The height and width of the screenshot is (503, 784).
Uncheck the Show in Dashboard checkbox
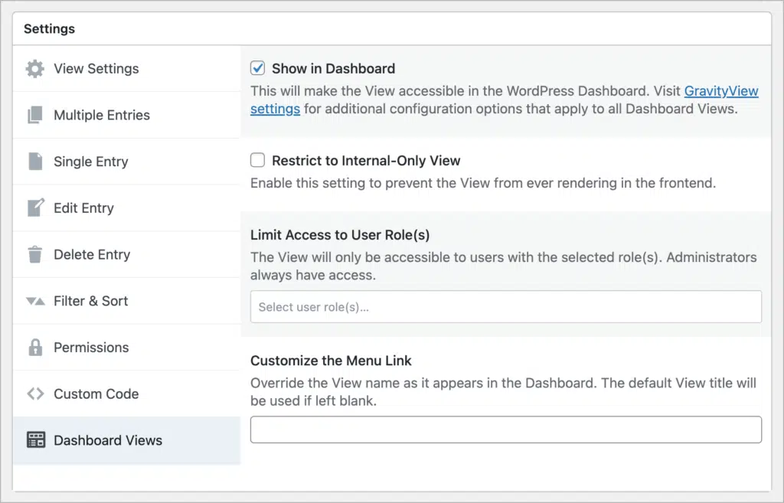pos(257,68)
